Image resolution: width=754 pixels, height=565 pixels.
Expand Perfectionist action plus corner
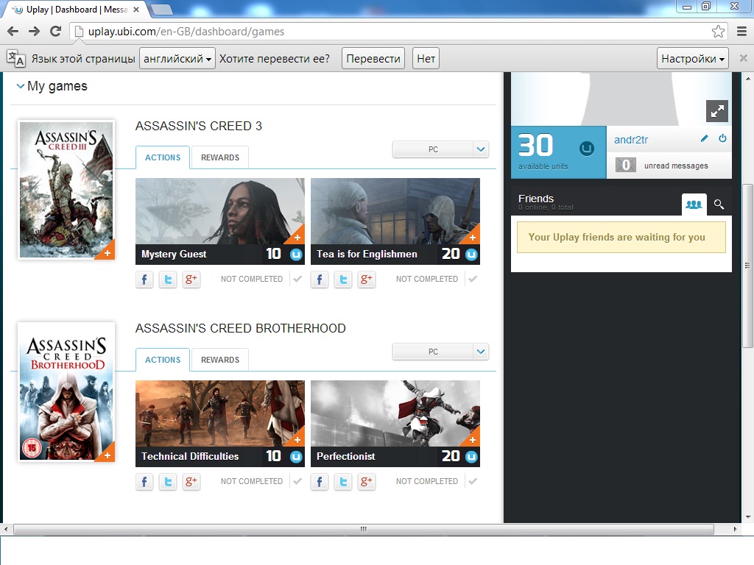click(x=472, y=440)
